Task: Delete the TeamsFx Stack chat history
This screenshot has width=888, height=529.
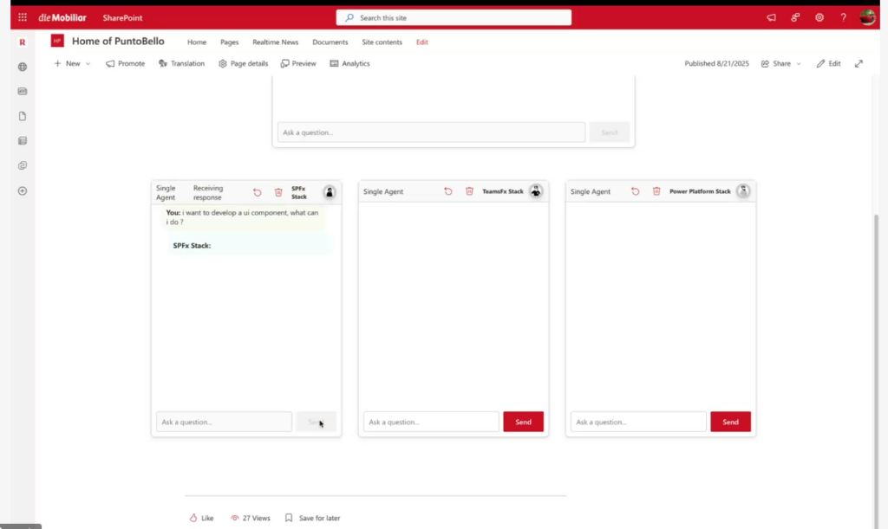Action: pos(469,191)
